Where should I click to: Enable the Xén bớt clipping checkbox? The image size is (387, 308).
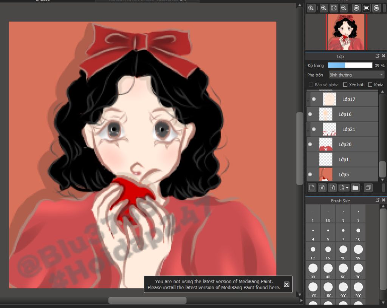[345, 85]
